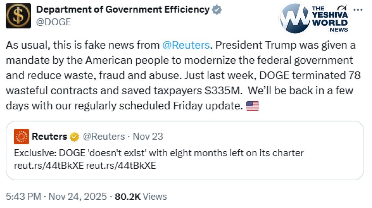The height and width of the screenshot is (208, 372).
Task: Click the bold Reuters name in the quoted post
Action: point(49,136)
